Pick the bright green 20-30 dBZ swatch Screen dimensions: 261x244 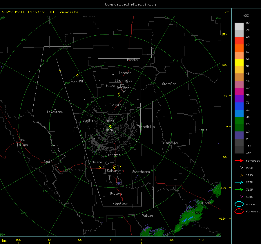pyautogui.click(x=239, y=120)
